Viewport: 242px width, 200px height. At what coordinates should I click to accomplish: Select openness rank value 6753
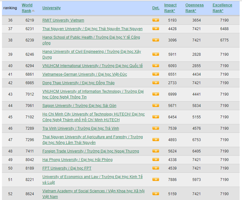pyautogui.click(x=196, y=140)
